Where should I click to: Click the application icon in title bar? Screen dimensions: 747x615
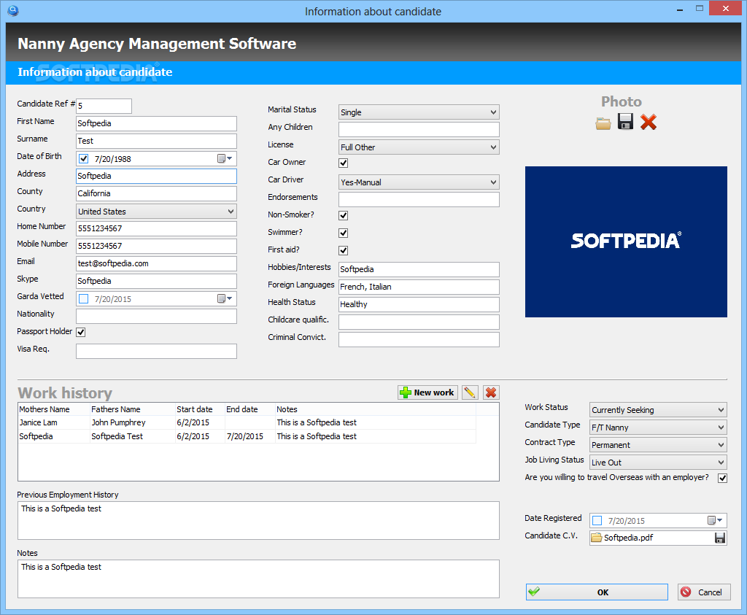pos(13,10)
